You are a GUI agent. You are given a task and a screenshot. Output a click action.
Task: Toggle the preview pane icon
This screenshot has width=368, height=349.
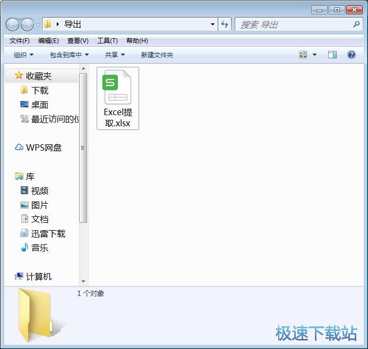332,55
